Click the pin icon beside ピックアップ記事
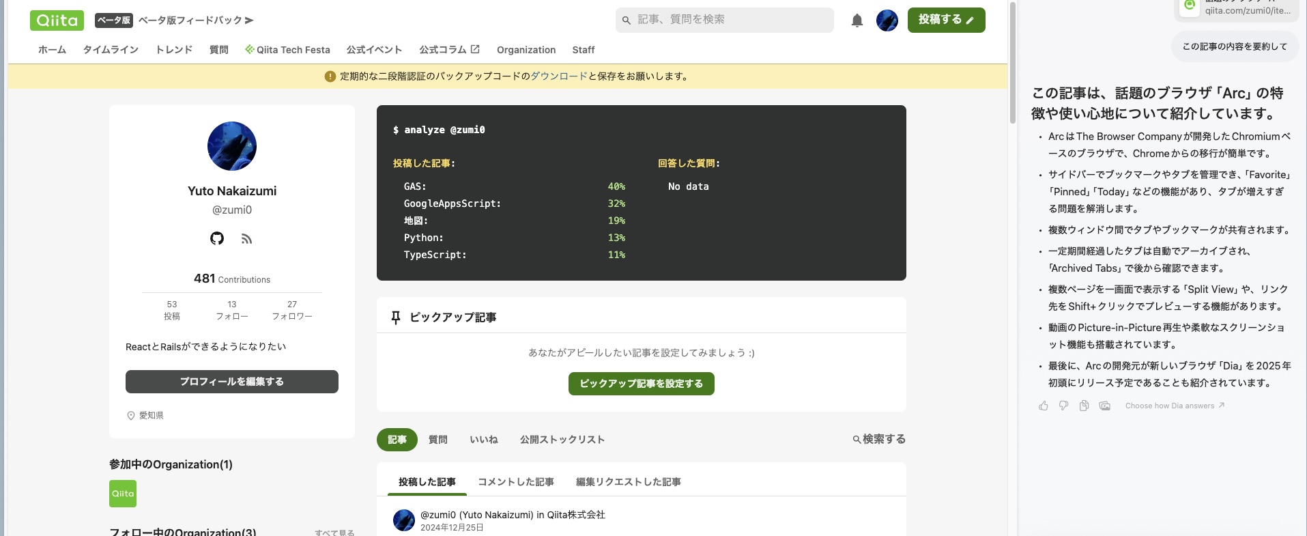The height and width of the screenshot is (536, 1307). 396,318
